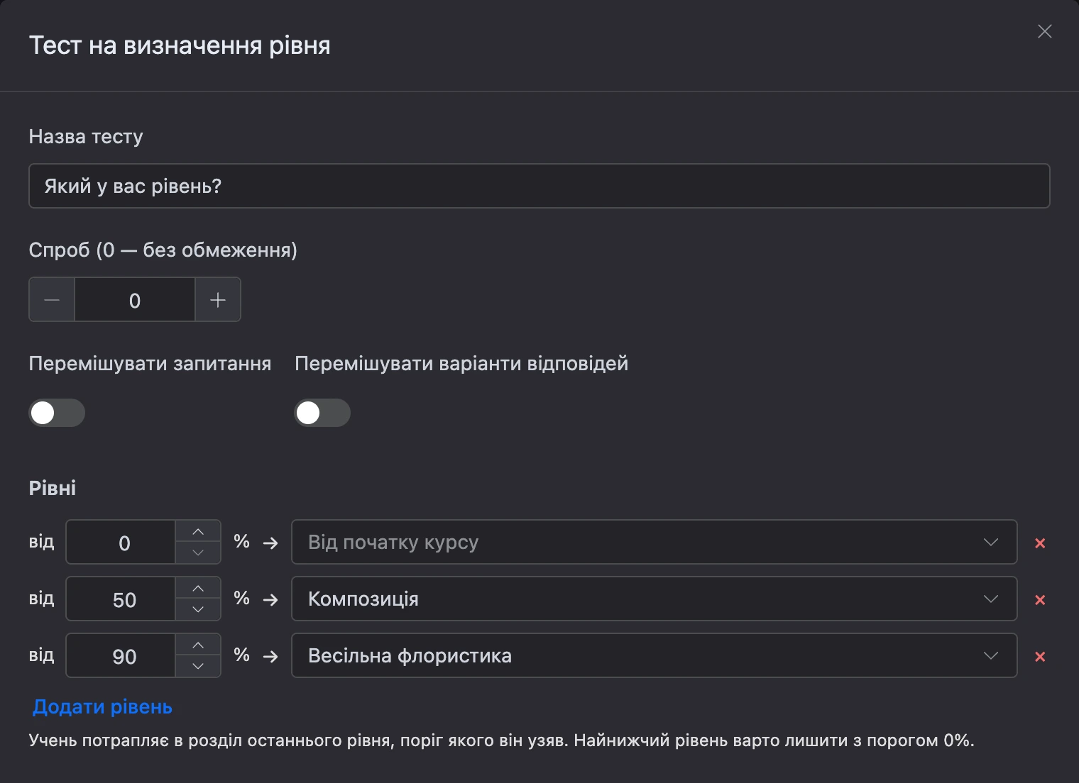
Task: Decrement the 50% threshold with down arrow
Action: click(x=198, y=610)
